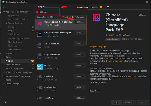Select the 1024 Tools plugin row
Viewport: 151px width, 106px height.
coord(61,98)
